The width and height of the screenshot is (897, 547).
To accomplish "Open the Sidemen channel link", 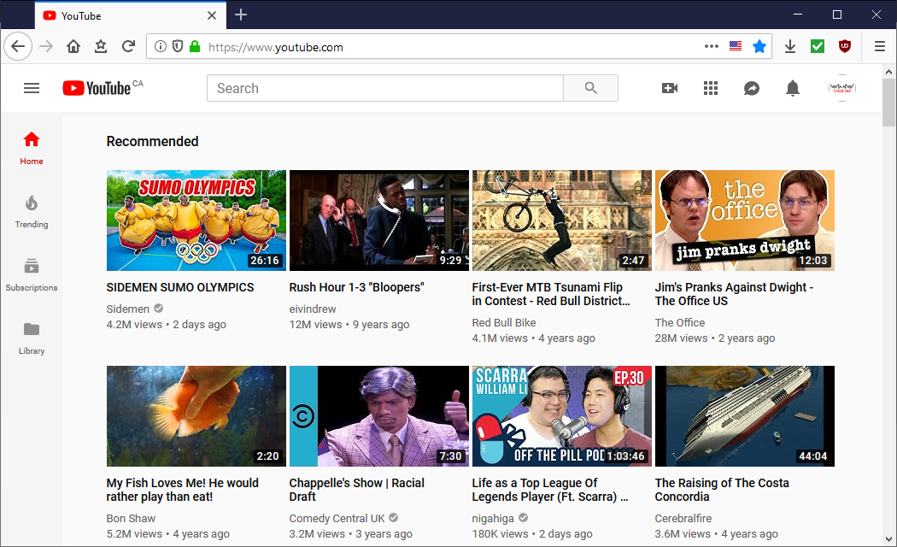I will [x=127, y=309].
